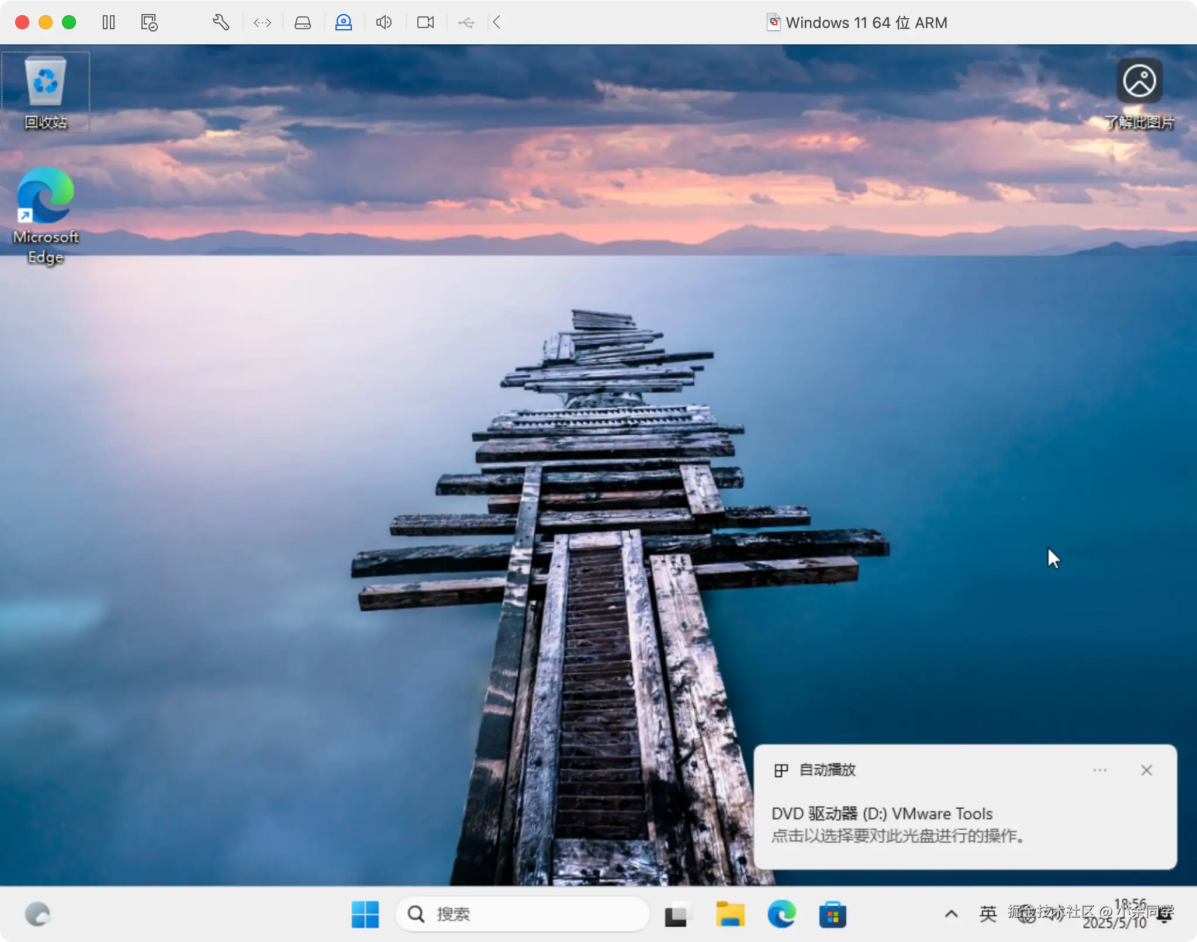
Task: Click the CD/DVD drive toolbar icon
Action: click(x=344, y=23)
